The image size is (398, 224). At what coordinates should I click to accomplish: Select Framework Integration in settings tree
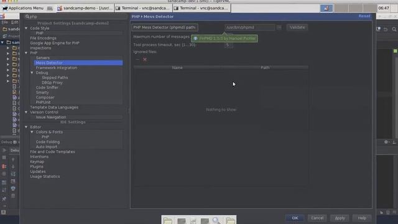click(57, 68)
